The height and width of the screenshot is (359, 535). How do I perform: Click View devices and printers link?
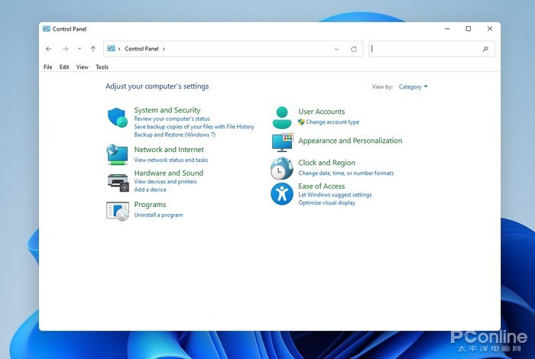165,182
